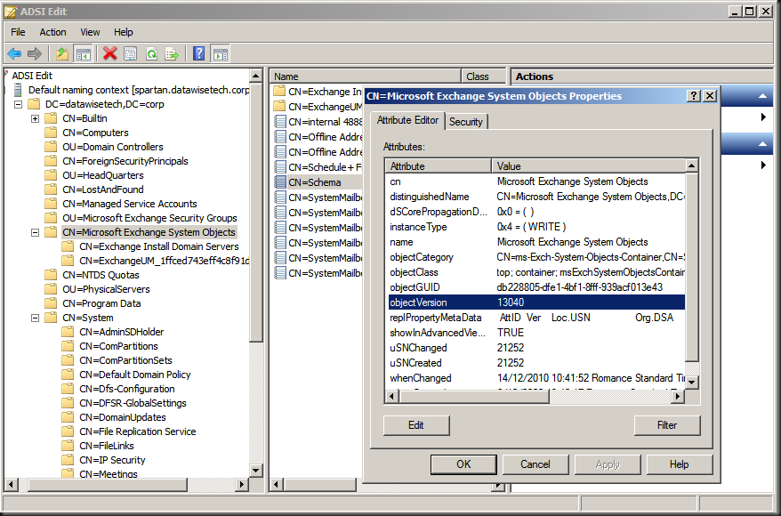Click the red X Delete icon
Image resolution: width=781 pixels, height=516 pixels.
tap(110, 53)
